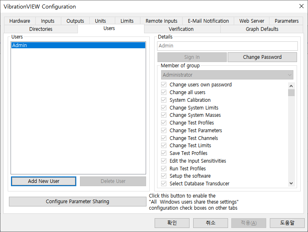Image resolution: width=308 pixels, height=232 pixels.
Task: Open the Graph Defaults tab
Action: [262, 29]
